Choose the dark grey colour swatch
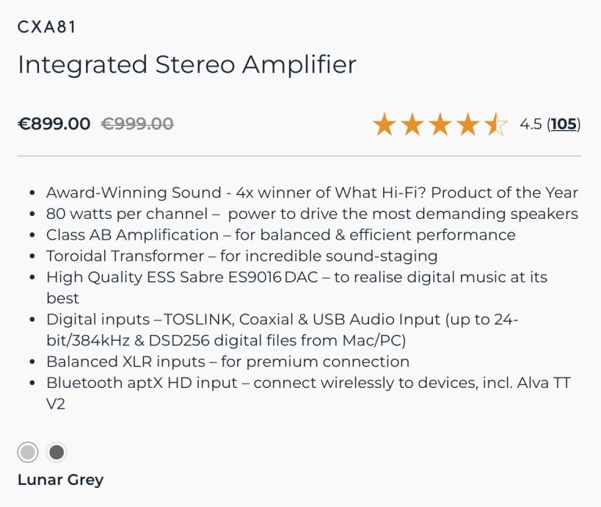The height and width of the screenshot is (507, 601). [56, 452]
